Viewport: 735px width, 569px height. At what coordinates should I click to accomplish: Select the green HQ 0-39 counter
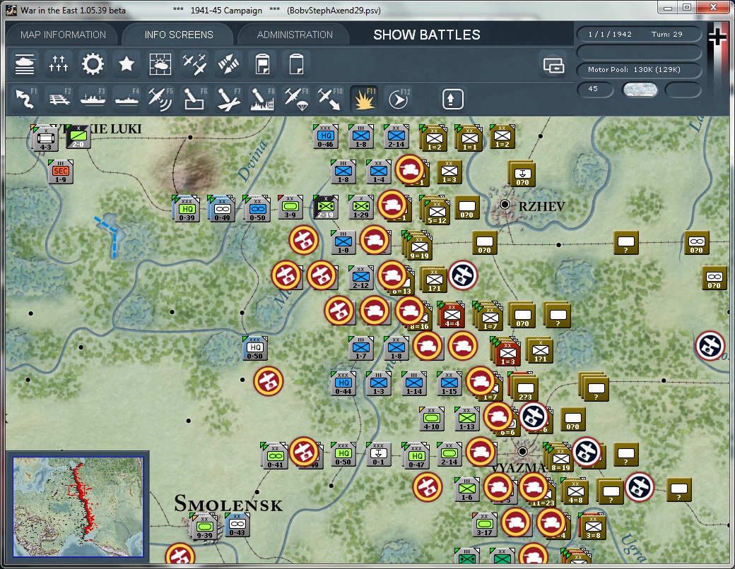coord(187,209)
